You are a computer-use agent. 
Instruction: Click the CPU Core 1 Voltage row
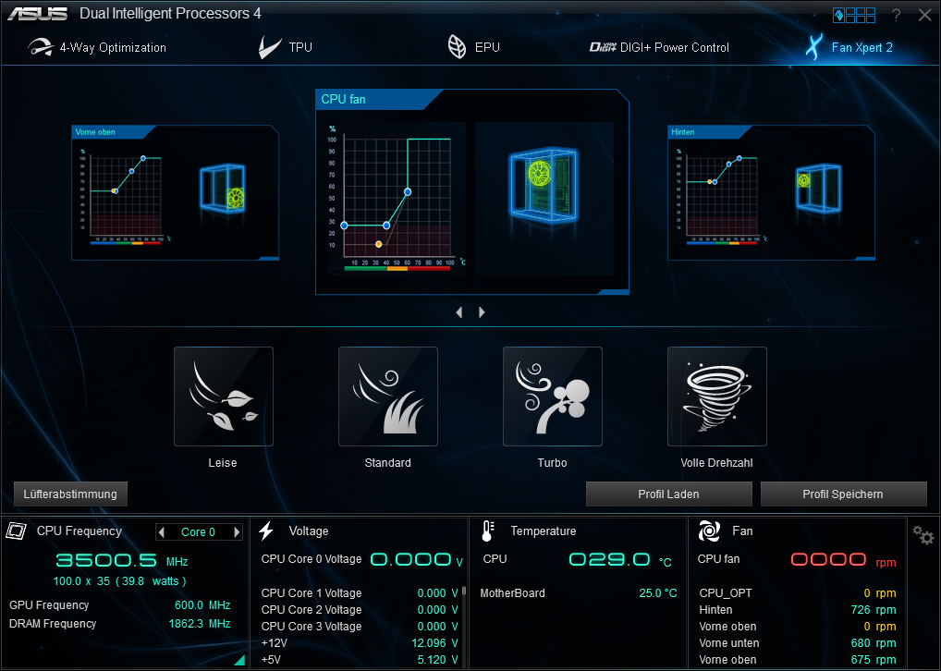360,593
